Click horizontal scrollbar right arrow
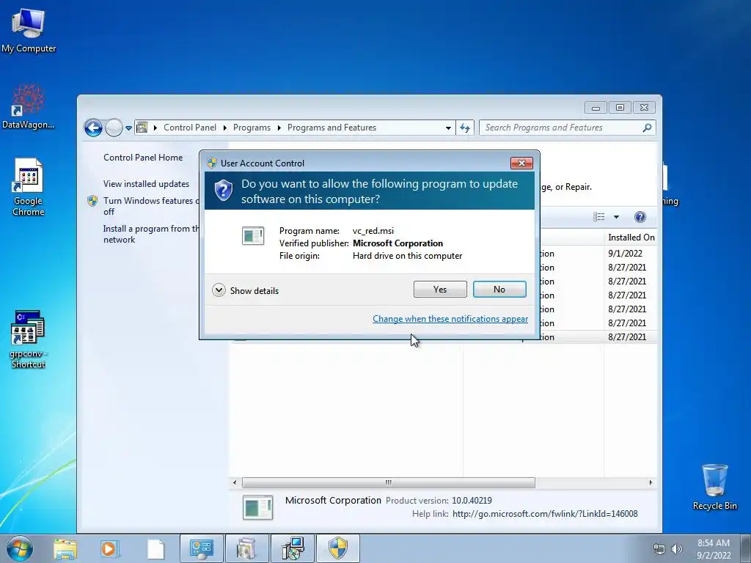This screenshot has width=751, height=563. click(651, 482)
